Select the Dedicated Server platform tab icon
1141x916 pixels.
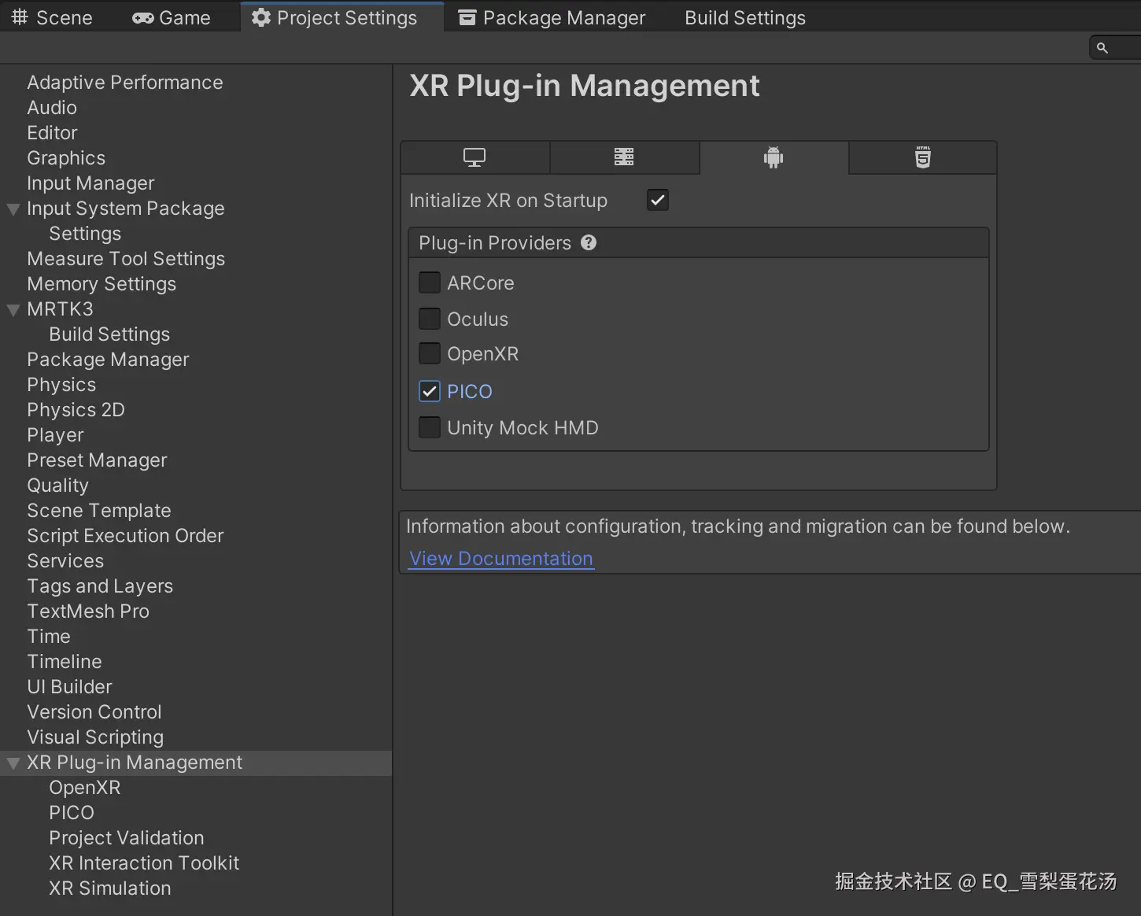point(624,157)
